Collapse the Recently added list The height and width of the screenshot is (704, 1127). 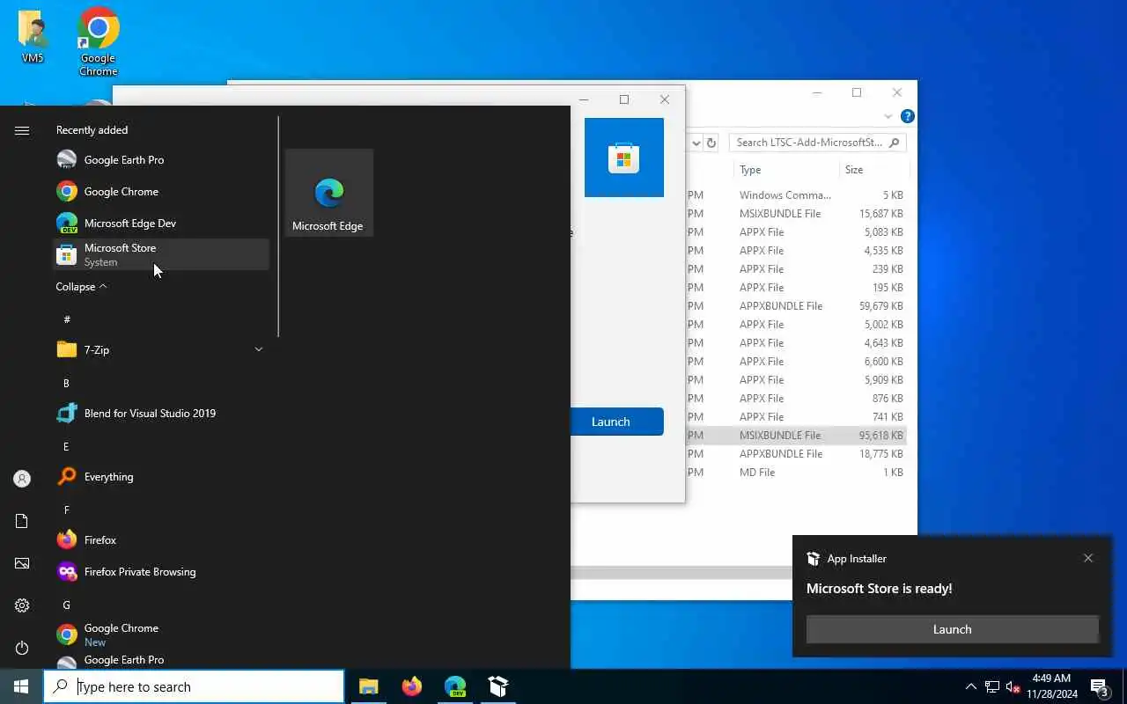click(81, 287)
